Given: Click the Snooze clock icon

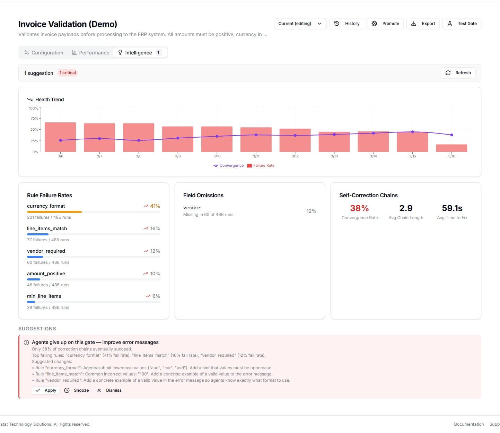Looking at the screenshot, I should [67, 390].
